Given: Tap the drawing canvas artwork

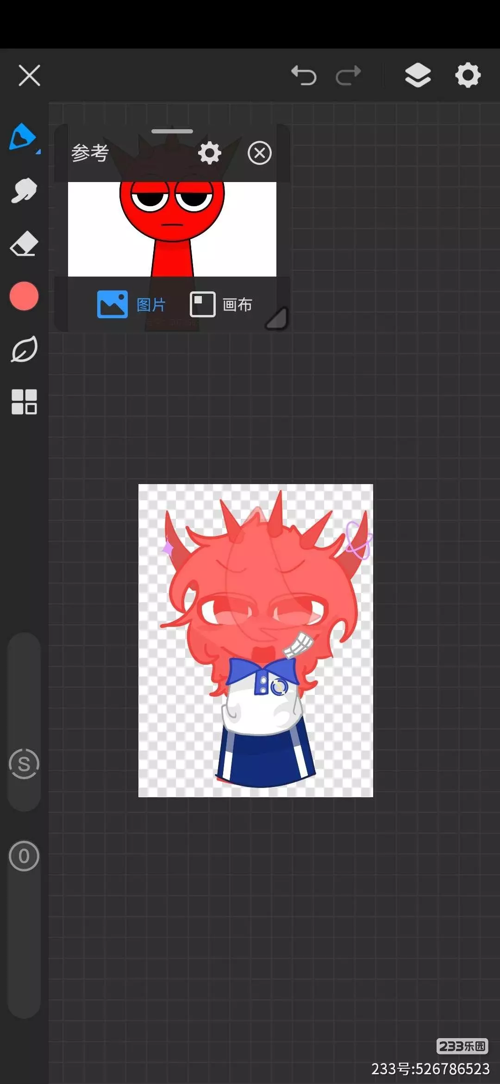Looking at the screenshot, I should coord(256,640).
